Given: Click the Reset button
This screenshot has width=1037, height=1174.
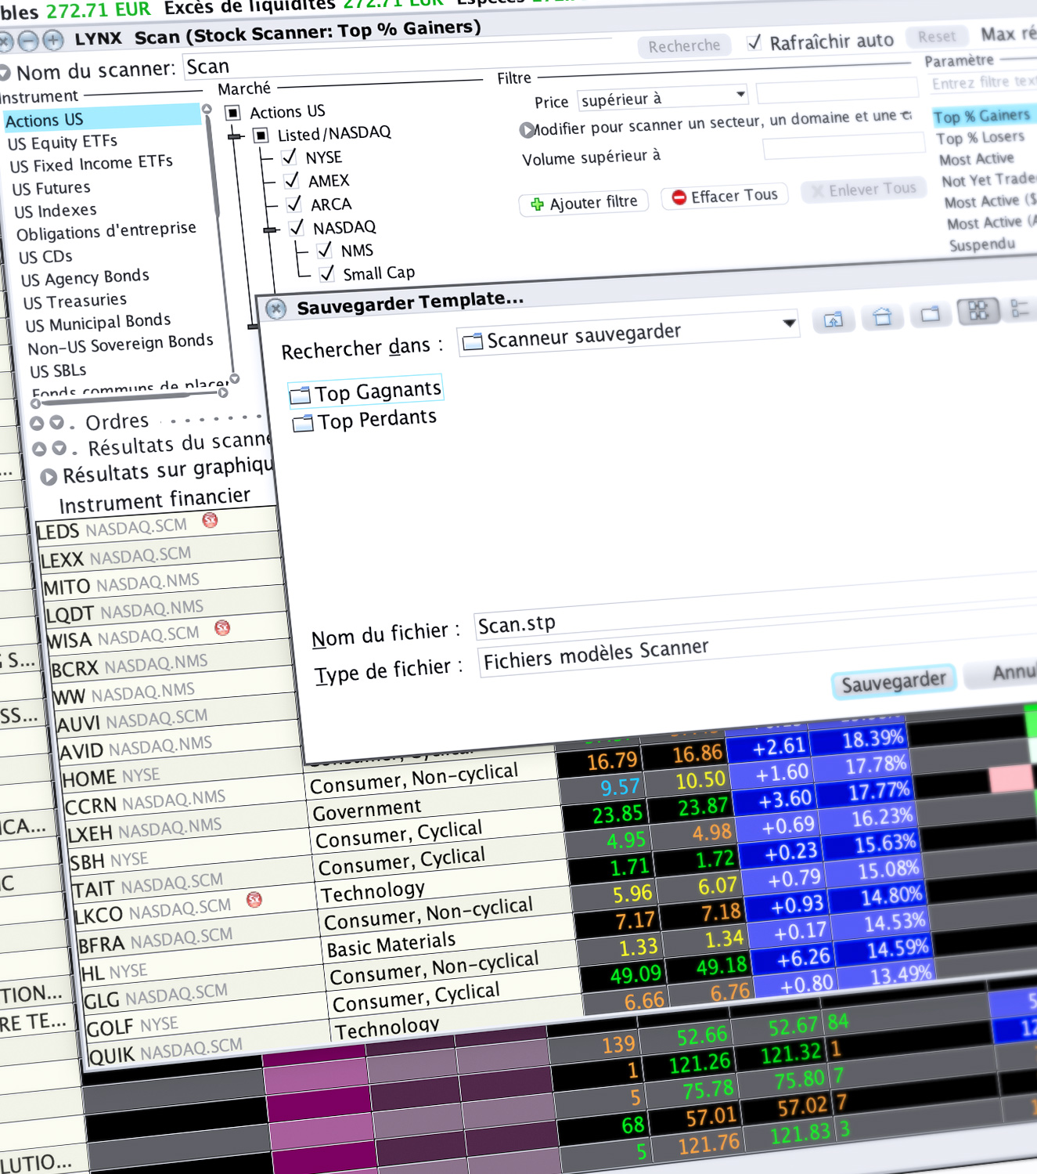Looking at the screenshot, I should pyautogui.click(x=936, y=36).
